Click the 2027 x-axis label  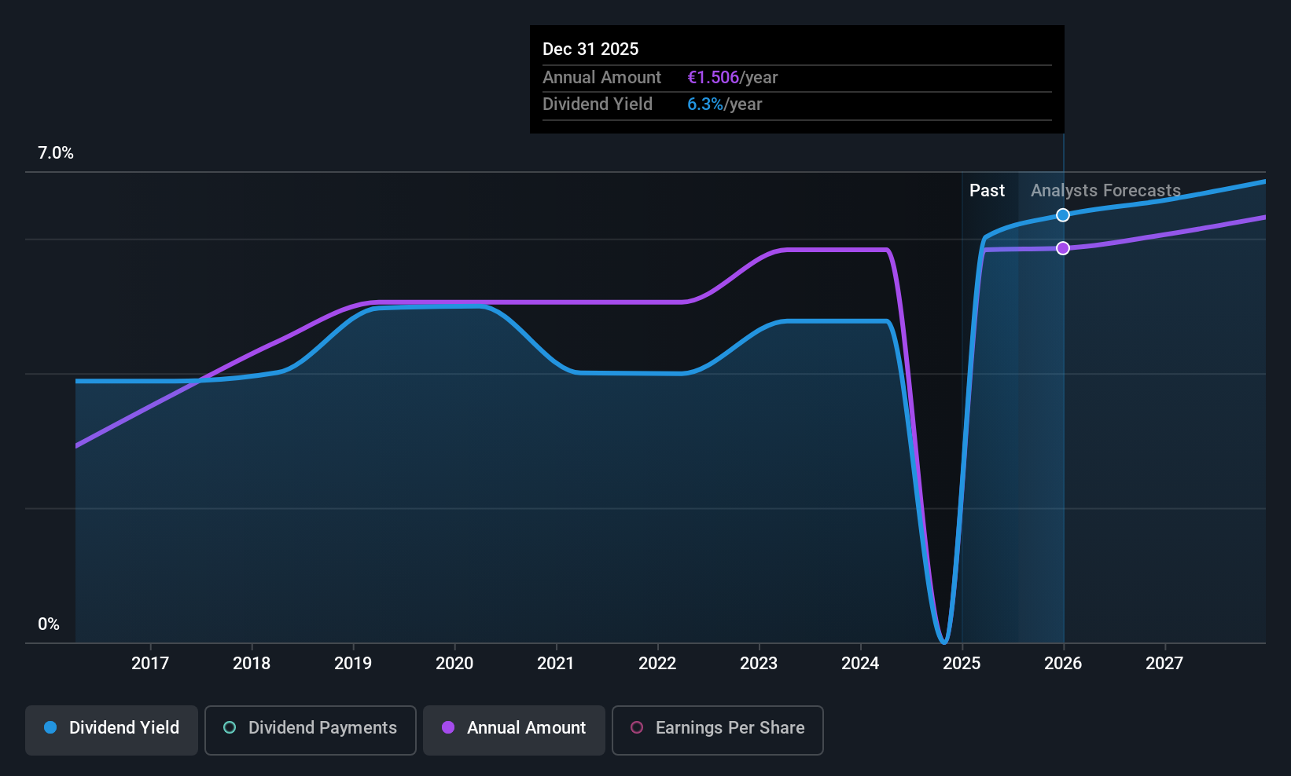[x=1164, y=663]
